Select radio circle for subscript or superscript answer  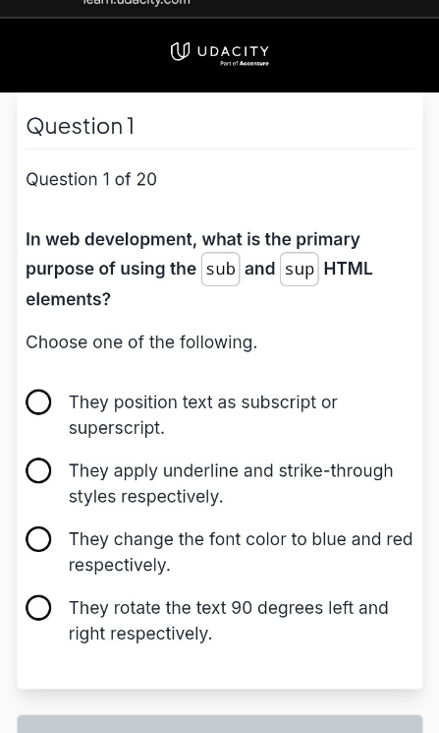click(38, 402)
